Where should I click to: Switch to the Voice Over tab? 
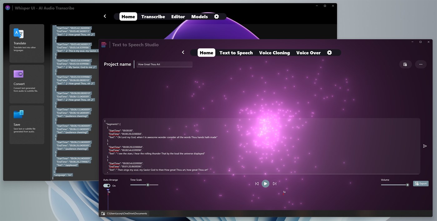pos(308,52)
